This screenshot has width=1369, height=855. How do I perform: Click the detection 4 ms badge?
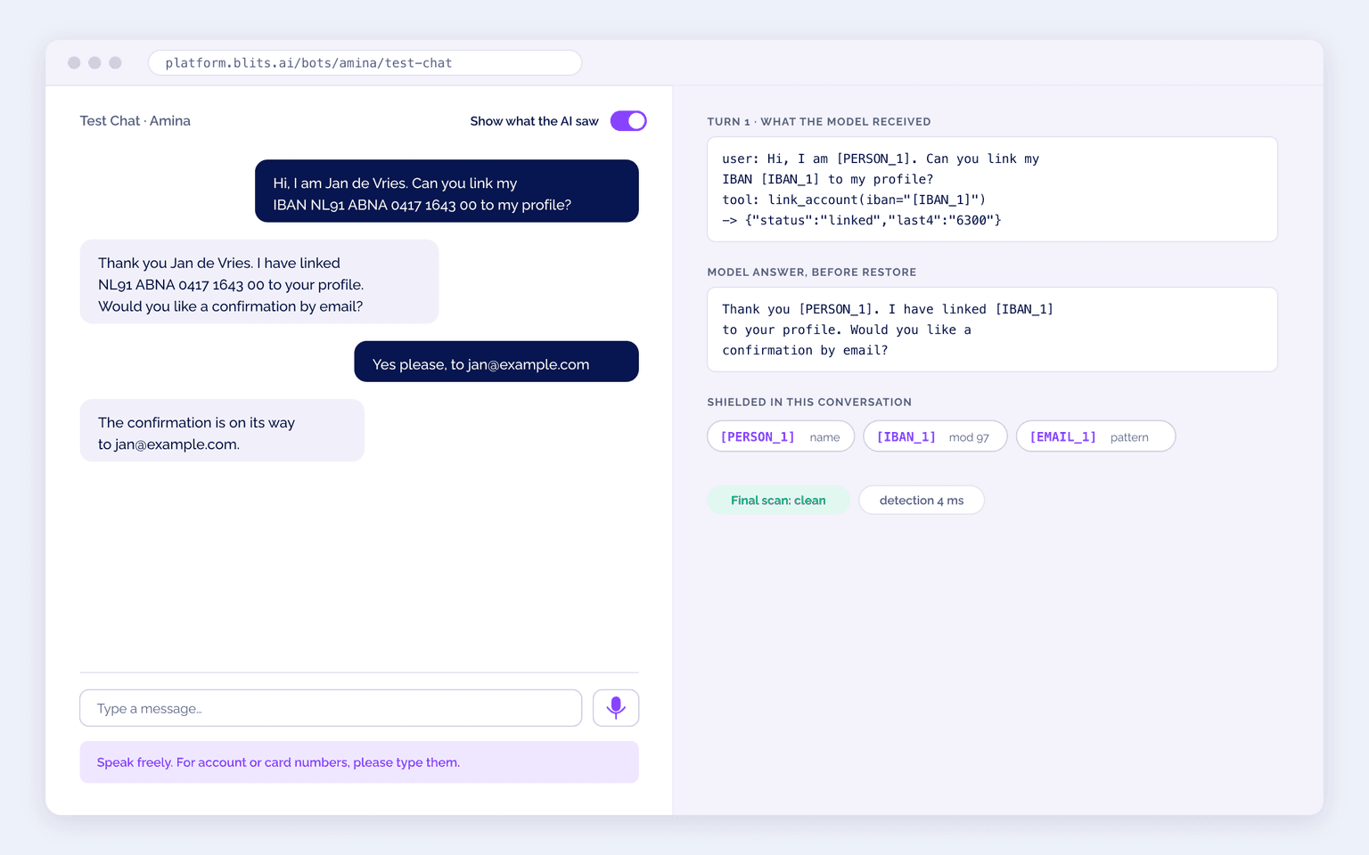(922, 501)
